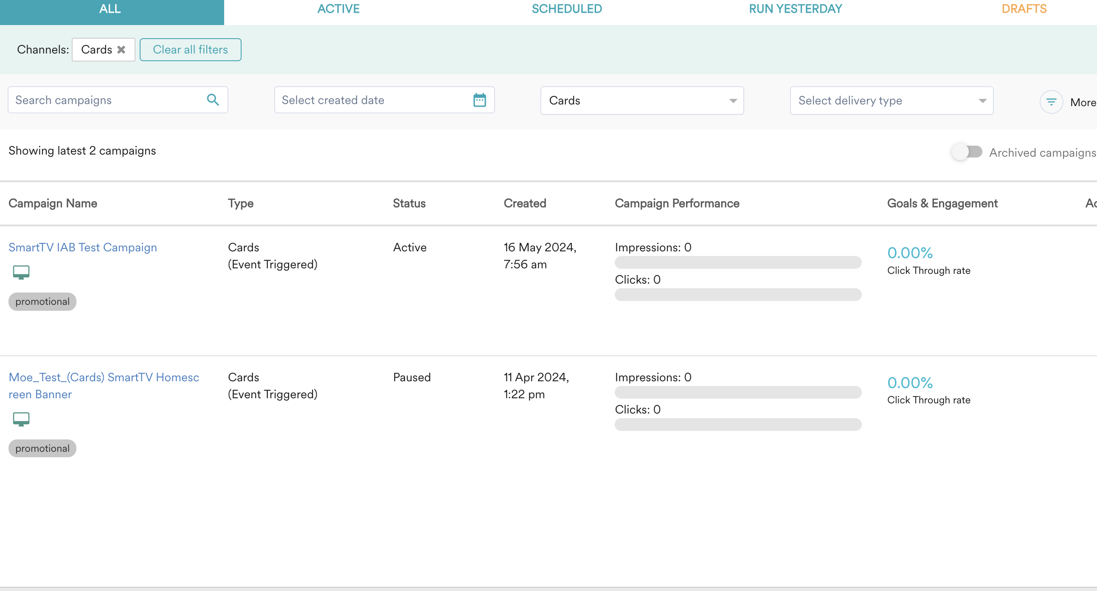Expand the Cards channel dropdown
This screenshot has height=591, width=1097.
pyautogui.click(x=642, y=101)
